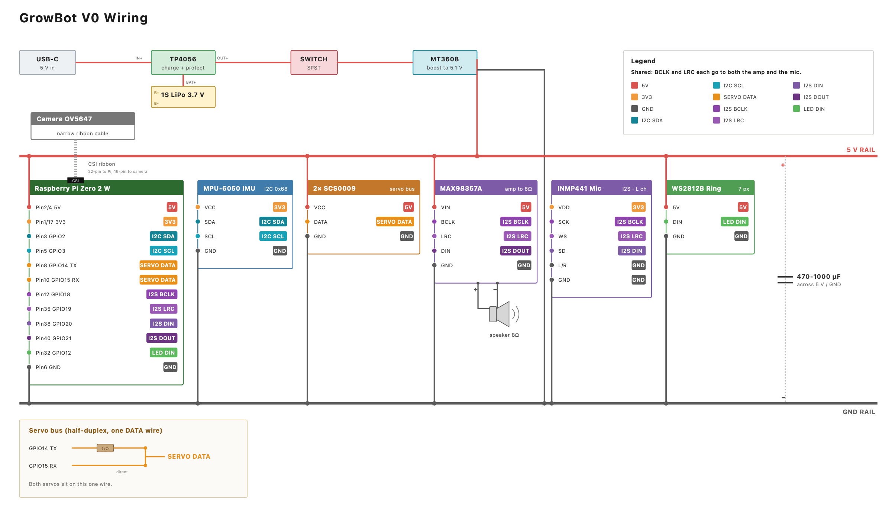Click 'narrow ribbon cable' text in camera block
This screenshot has height=510, width=892.
pyautogui.click(x=83, y=133)
